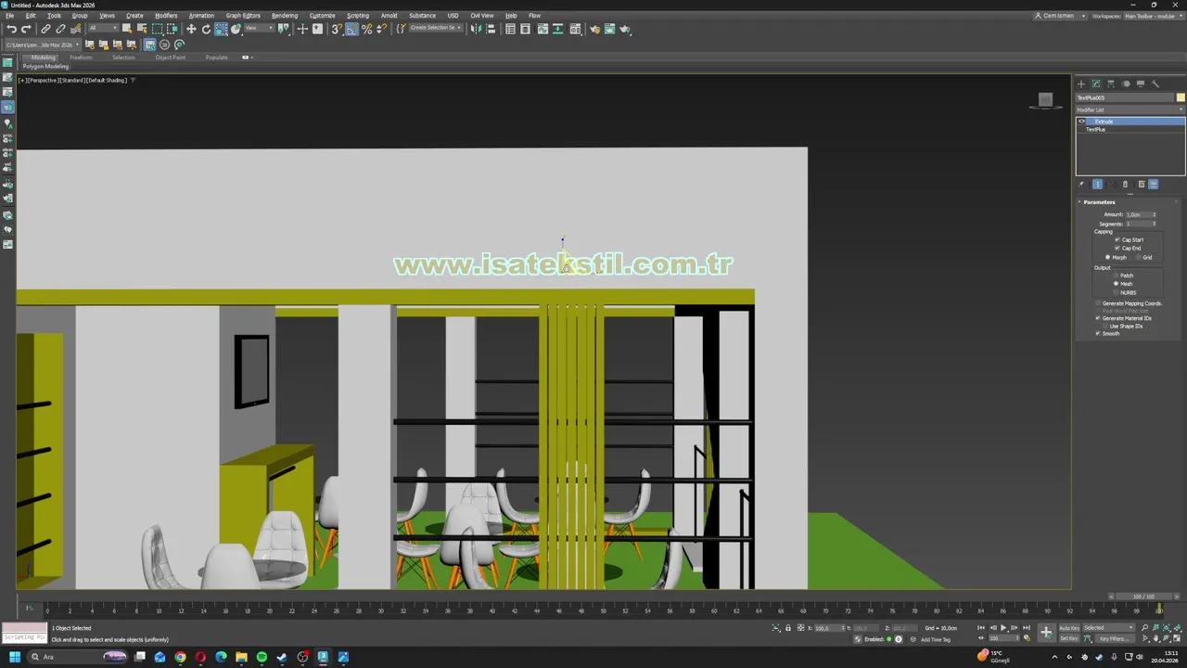Click the Pan View hand icon
The image size is (1187, 668).
point(1155,638)
